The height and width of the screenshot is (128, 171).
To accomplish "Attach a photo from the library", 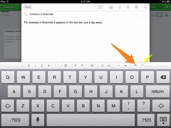I will tap(111, 7).
